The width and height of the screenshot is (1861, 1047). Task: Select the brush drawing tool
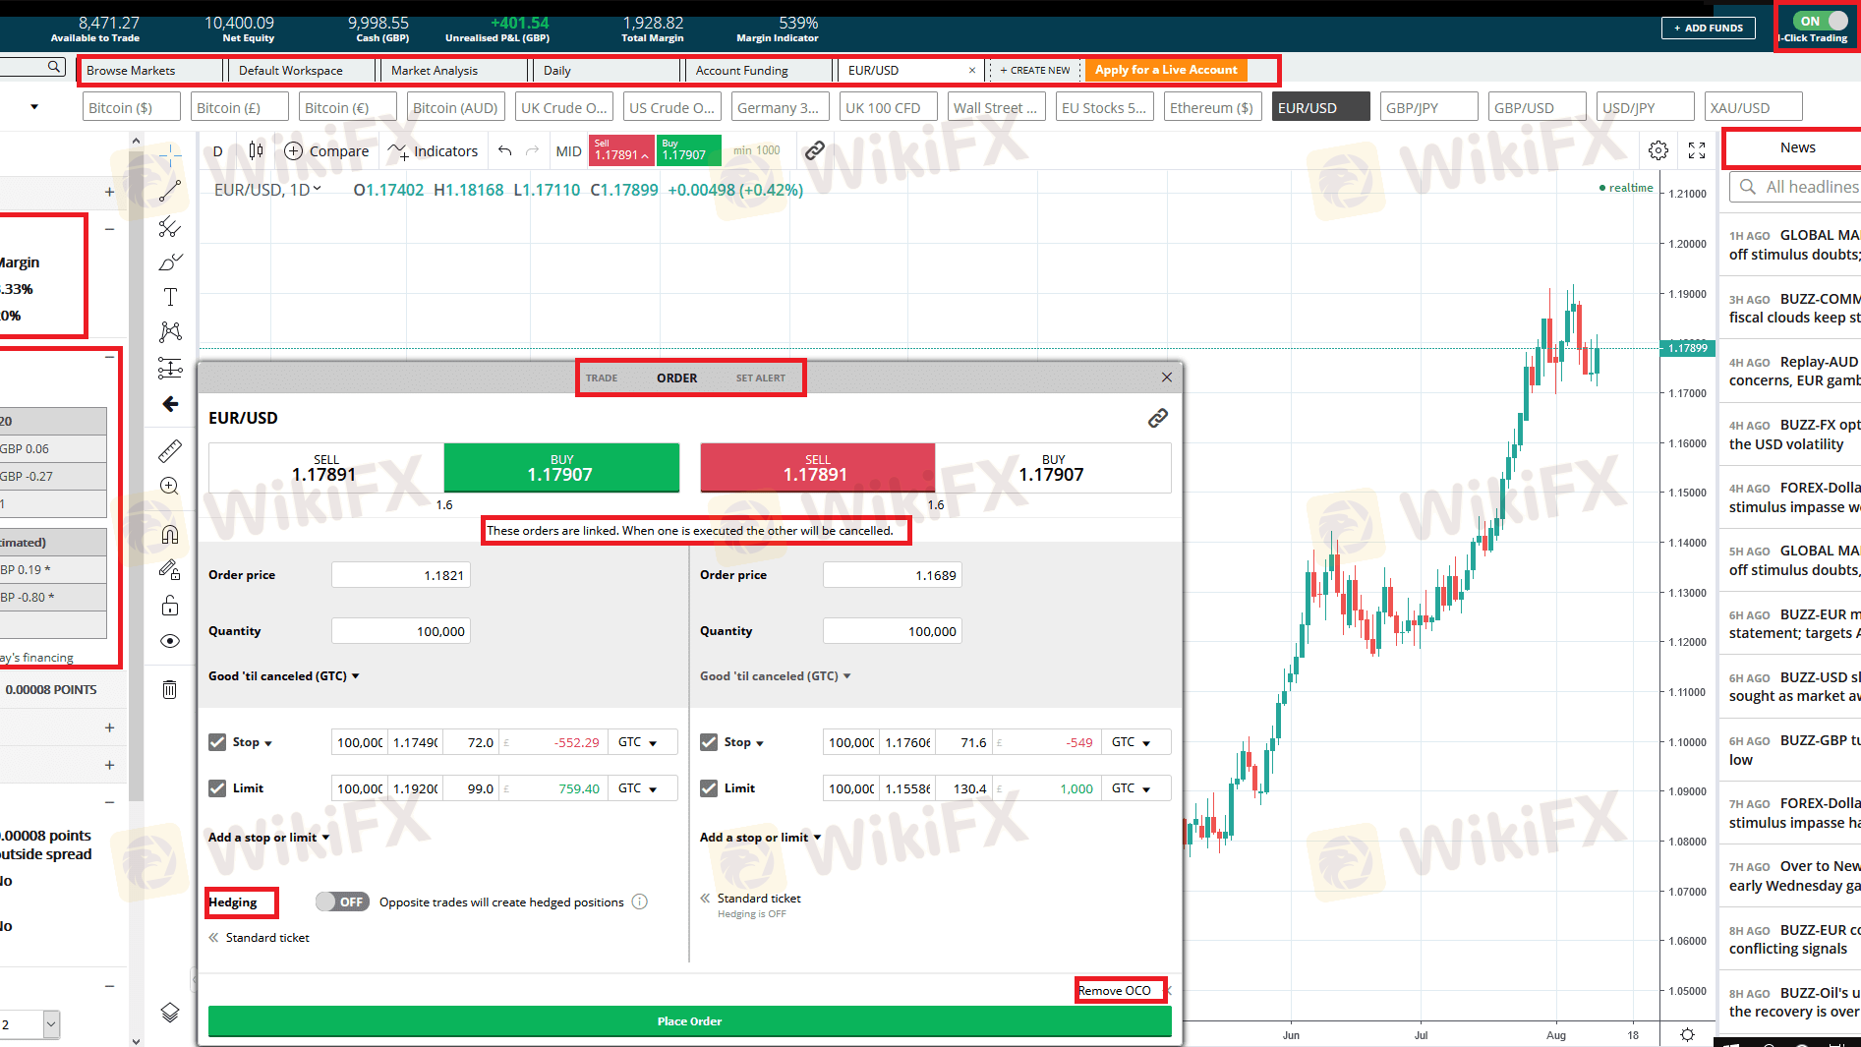[x=170, y=262]
